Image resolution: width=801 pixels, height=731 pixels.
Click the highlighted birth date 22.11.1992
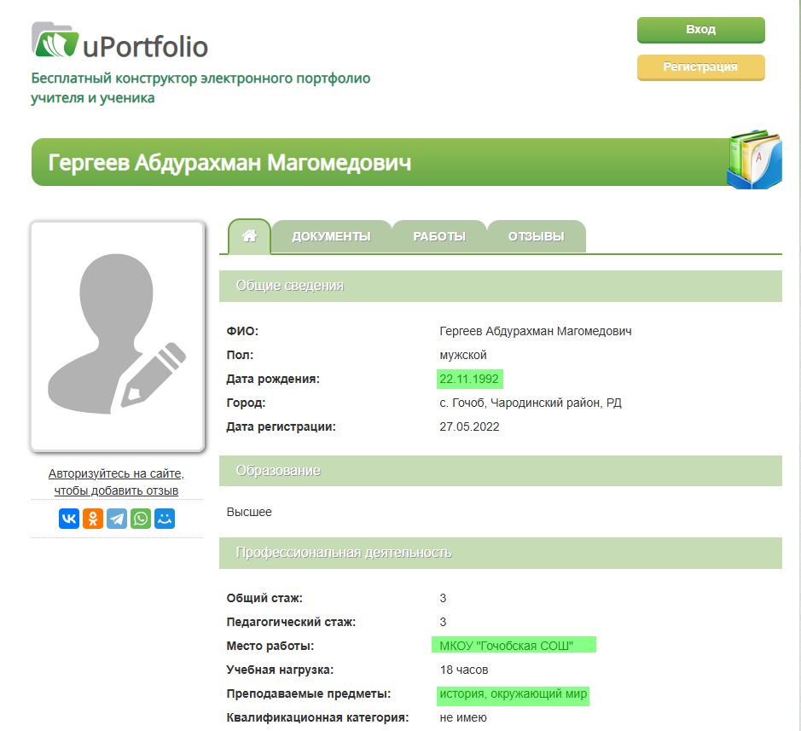pos(468,379)
